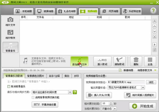Screen dimensions: 159x112
Task: Click the 插入片头/片尾 button
Action: tap(99, 95)
